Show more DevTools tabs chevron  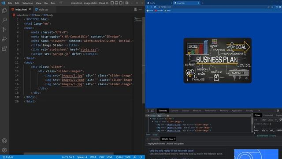259,111
